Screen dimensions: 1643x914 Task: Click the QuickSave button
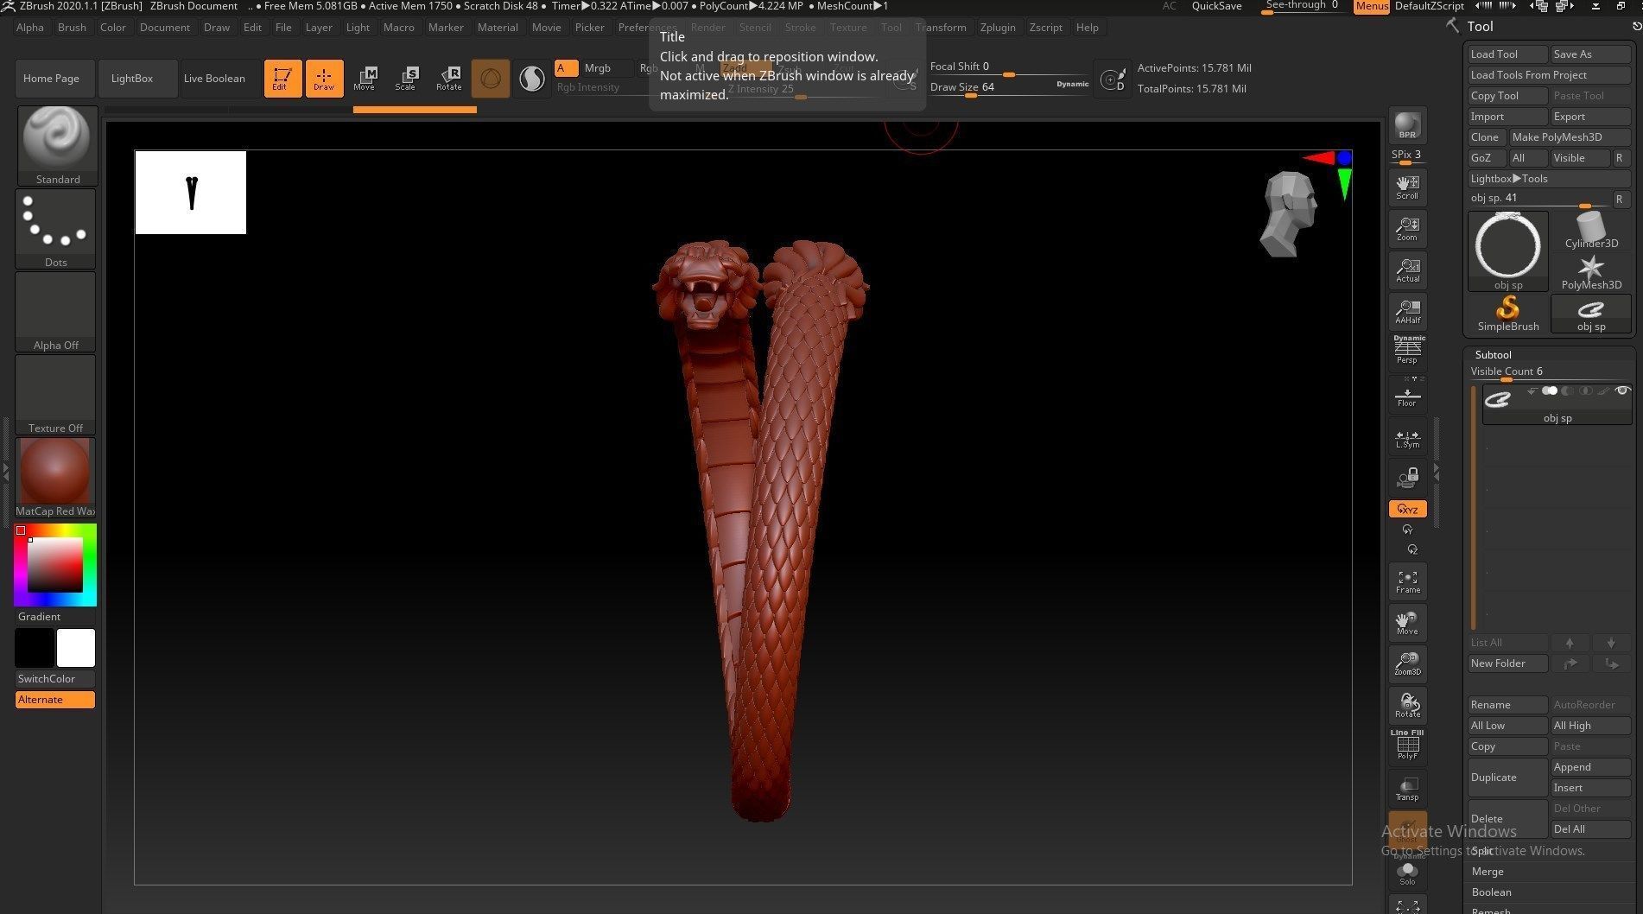pos(1216,6)
